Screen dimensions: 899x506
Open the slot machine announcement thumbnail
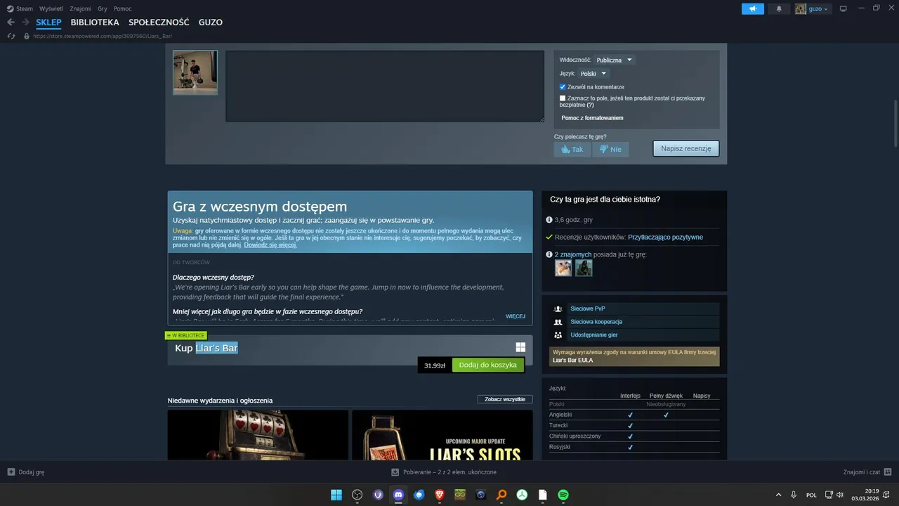pyautogui.click(x=258, y=435)
